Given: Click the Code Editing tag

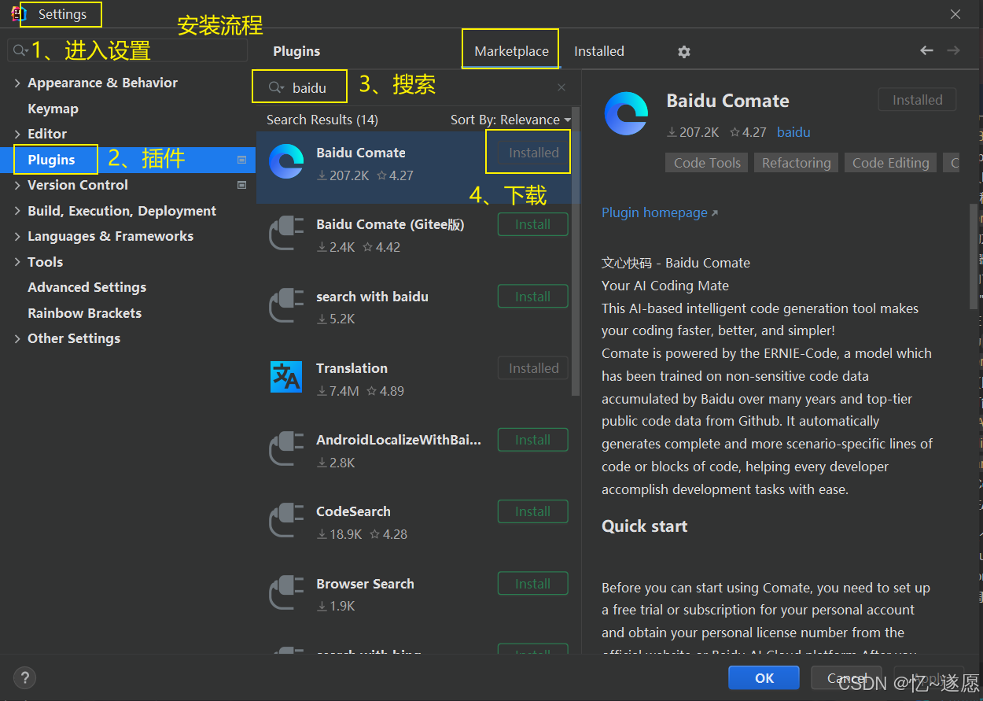Looking at the screenshot, I should coord(890,163).
